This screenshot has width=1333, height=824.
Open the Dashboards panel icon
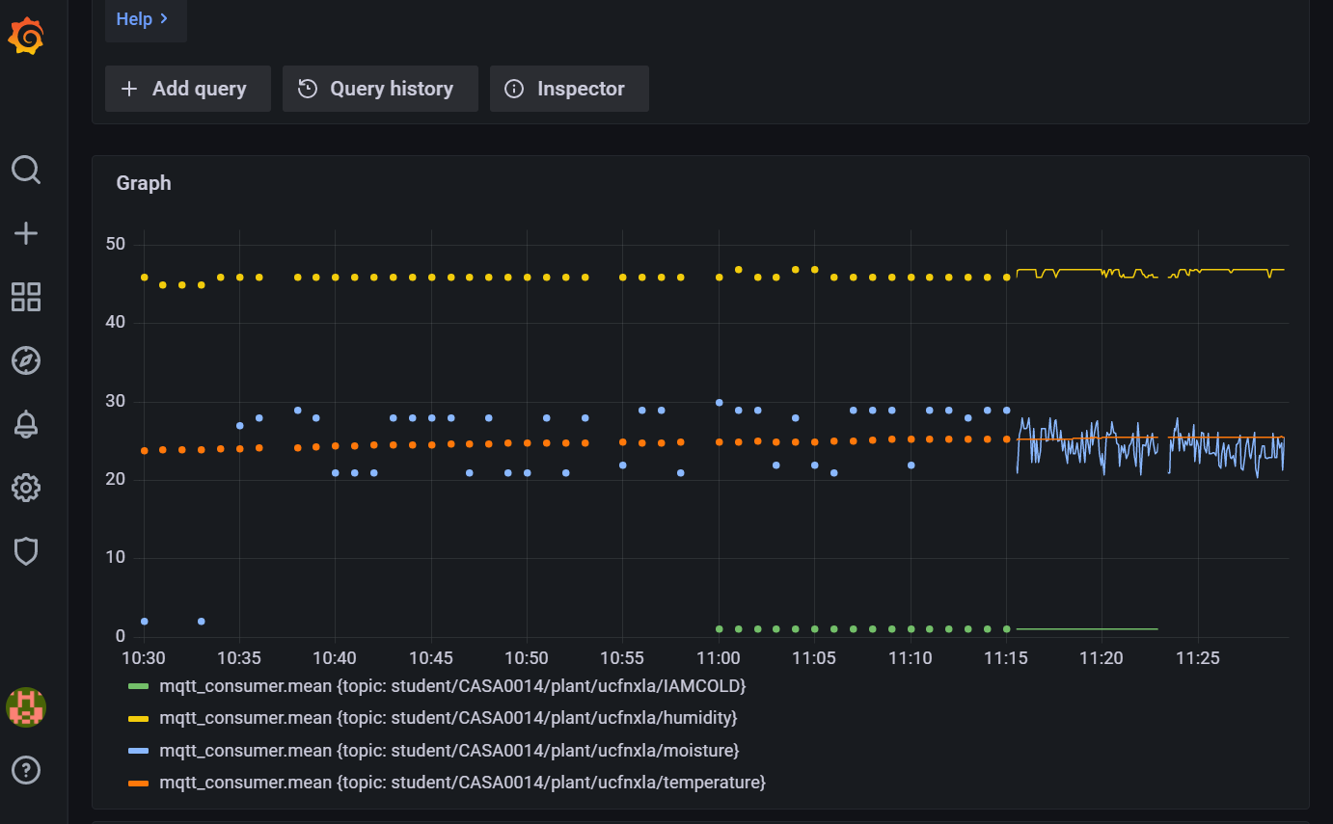(25, 297)
